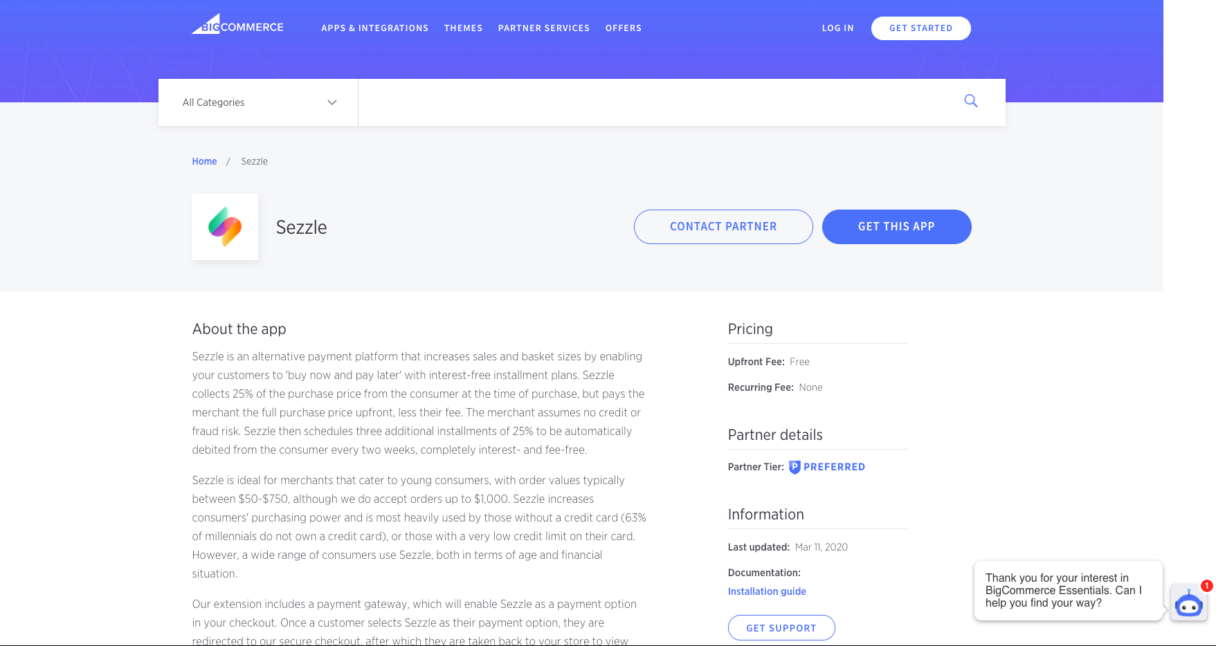Navigate to Home via breadcrumb

(204, 161)
